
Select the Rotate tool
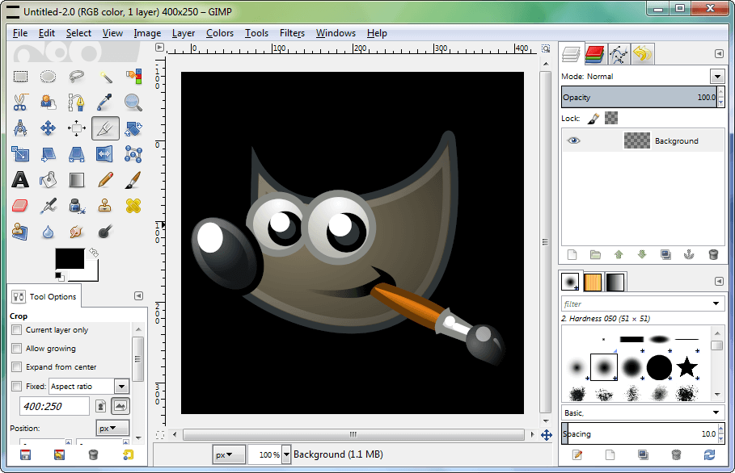(x=133, y=128)
